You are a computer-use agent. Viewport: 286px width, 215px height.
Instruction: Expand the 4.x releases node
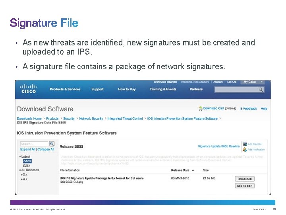coord(22,179)
